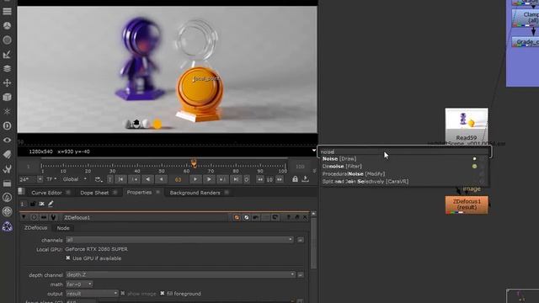This screenshot has height=303, width=539.
Task: Open the Global frame range dropdown
Action: pos(75,179)
